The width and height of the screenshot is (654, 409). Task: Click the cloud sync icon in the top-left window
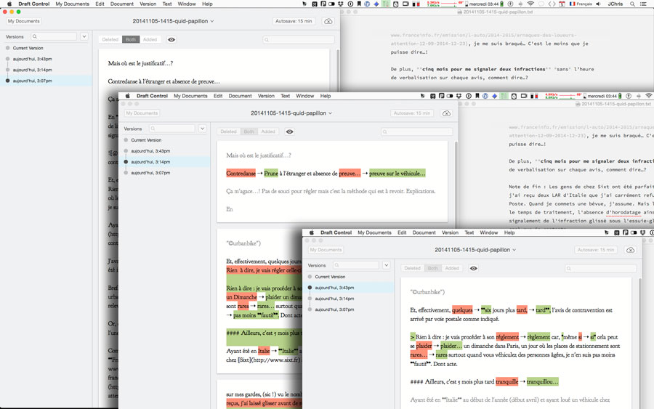coord(328,21)
